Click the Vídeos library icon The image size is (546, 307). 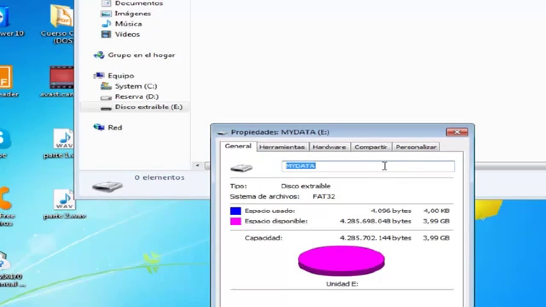[106, 34]
